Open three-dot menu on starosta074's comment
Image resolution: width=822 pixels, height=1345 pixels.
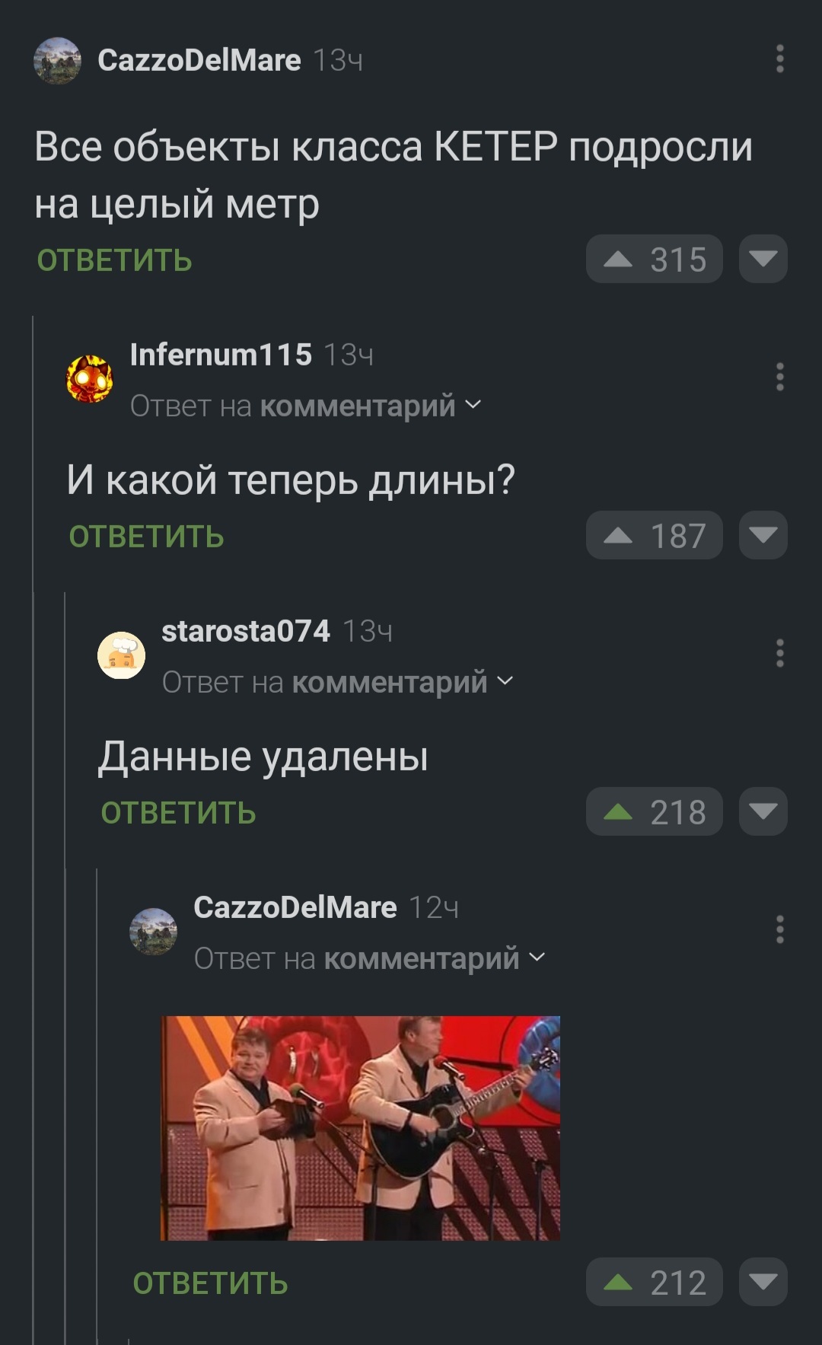779,653
